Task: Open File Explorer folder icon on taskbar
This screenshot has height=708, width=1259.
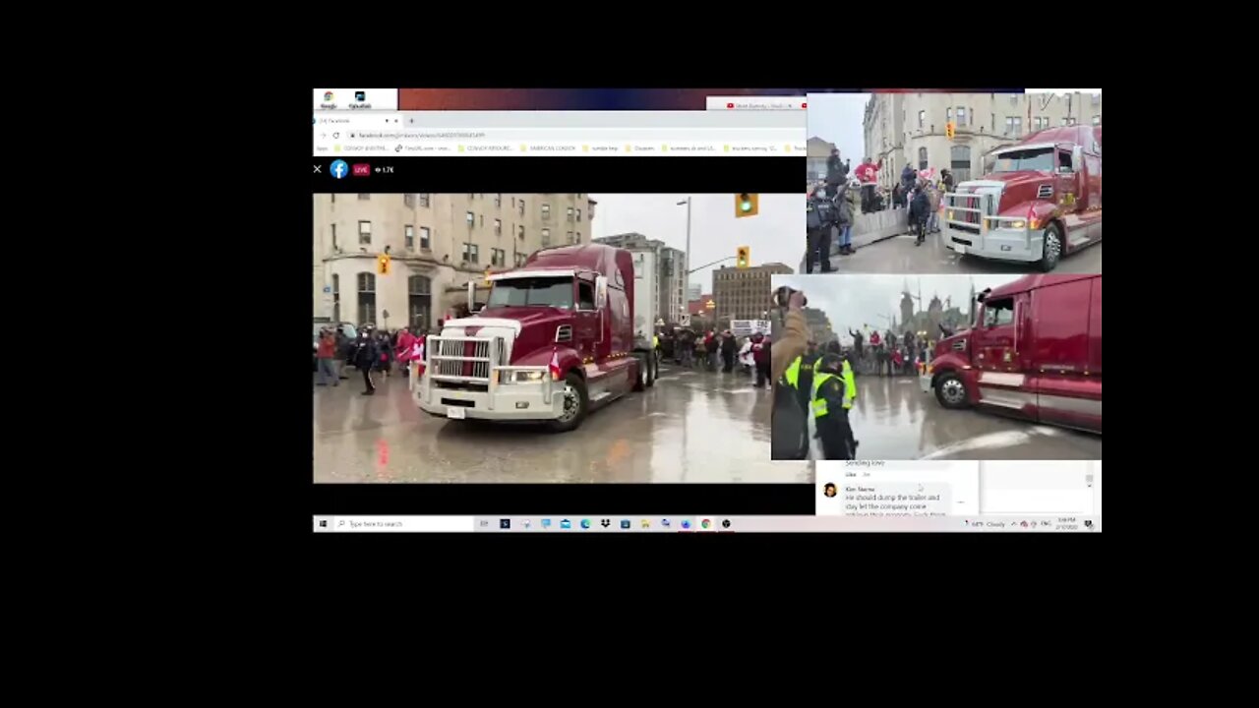Action: click(644, 524)
